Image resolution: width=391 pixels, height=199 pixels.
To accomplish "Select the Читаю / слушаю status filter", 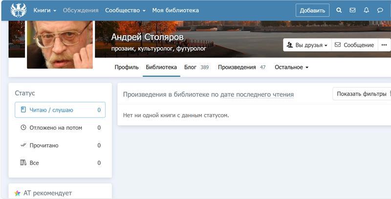I will point(60,110).
